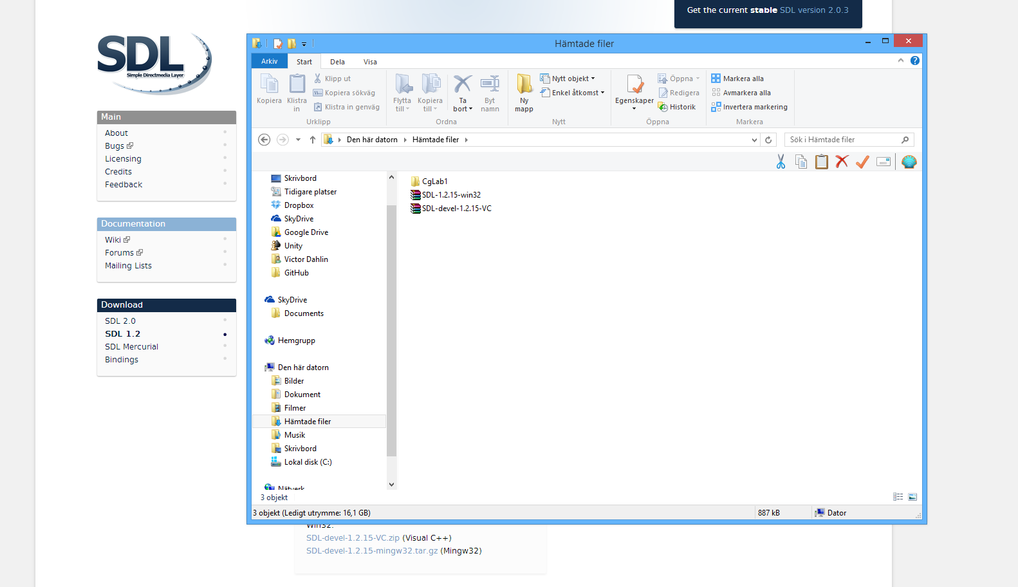
Task: Open the Nytt objekt dropdown
Action: coord(568,79)
